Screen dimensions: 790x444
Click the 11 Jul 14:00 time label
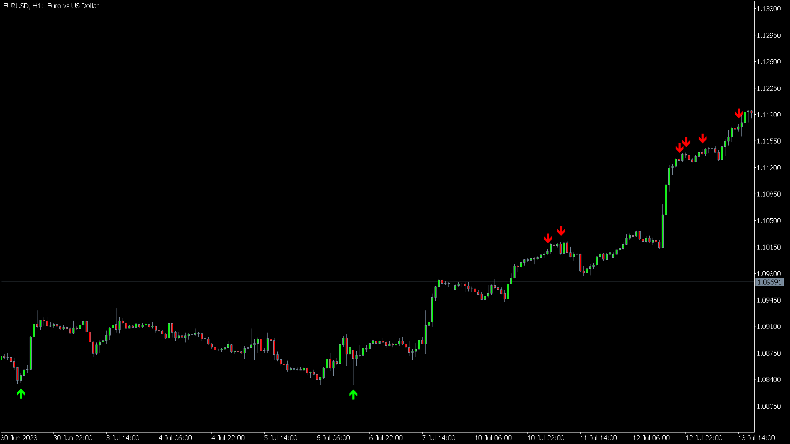click(x=598, y=438)
